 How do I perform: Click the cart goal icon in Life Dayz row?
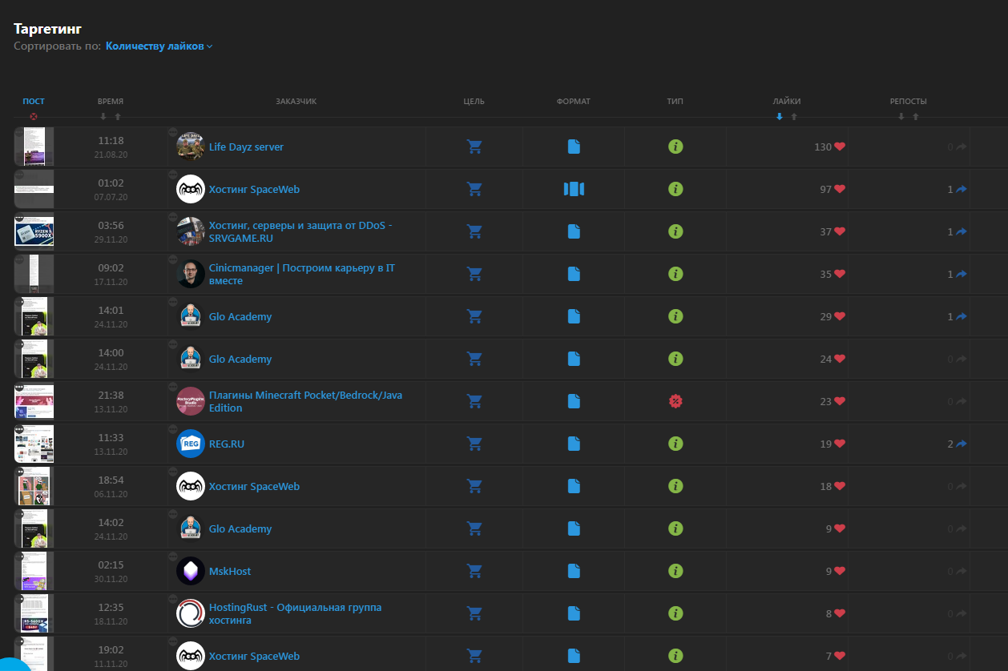coord(474,147)
